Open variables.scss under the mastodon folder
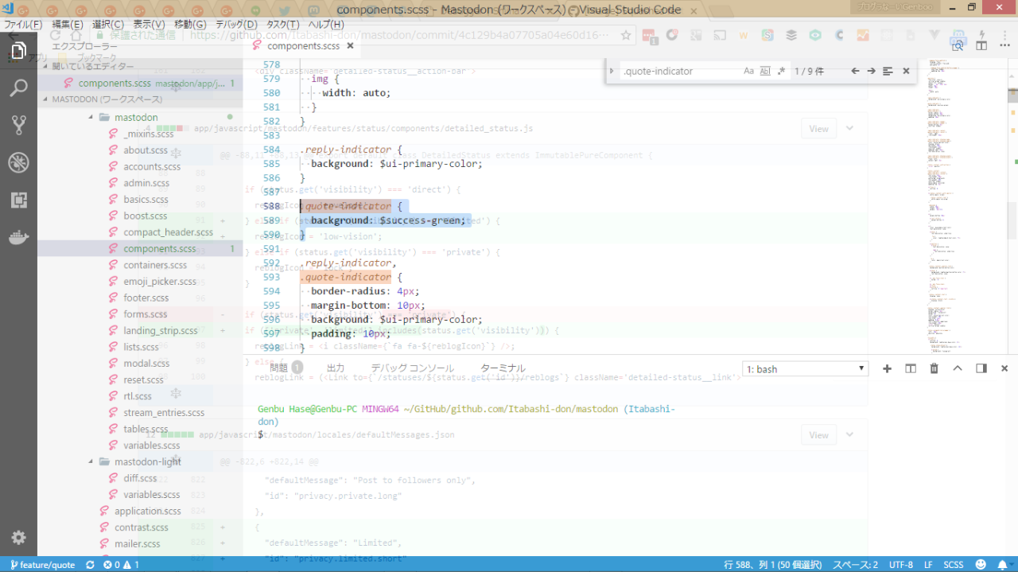 click(x=151, y=446)
